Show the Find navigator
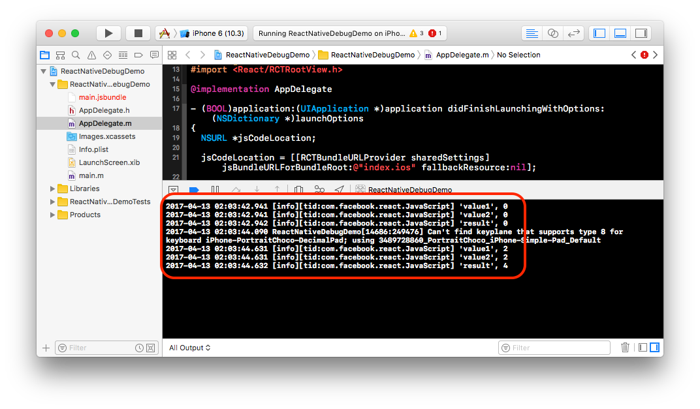The height and width of the screenshot is (409, 700). tap(76, 55)
